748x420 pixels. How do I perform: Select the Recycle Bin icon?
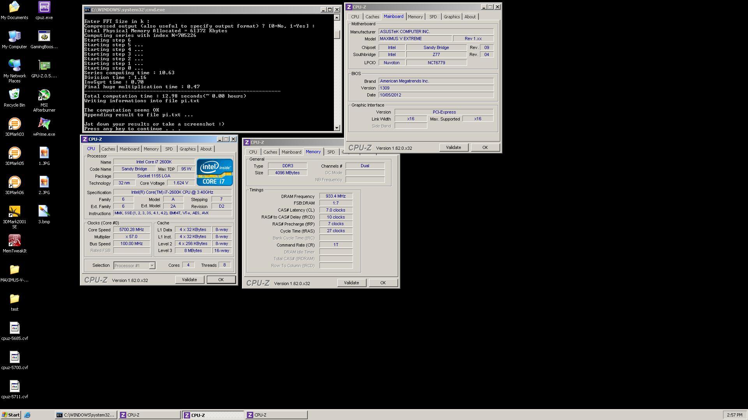pos(14,98)
